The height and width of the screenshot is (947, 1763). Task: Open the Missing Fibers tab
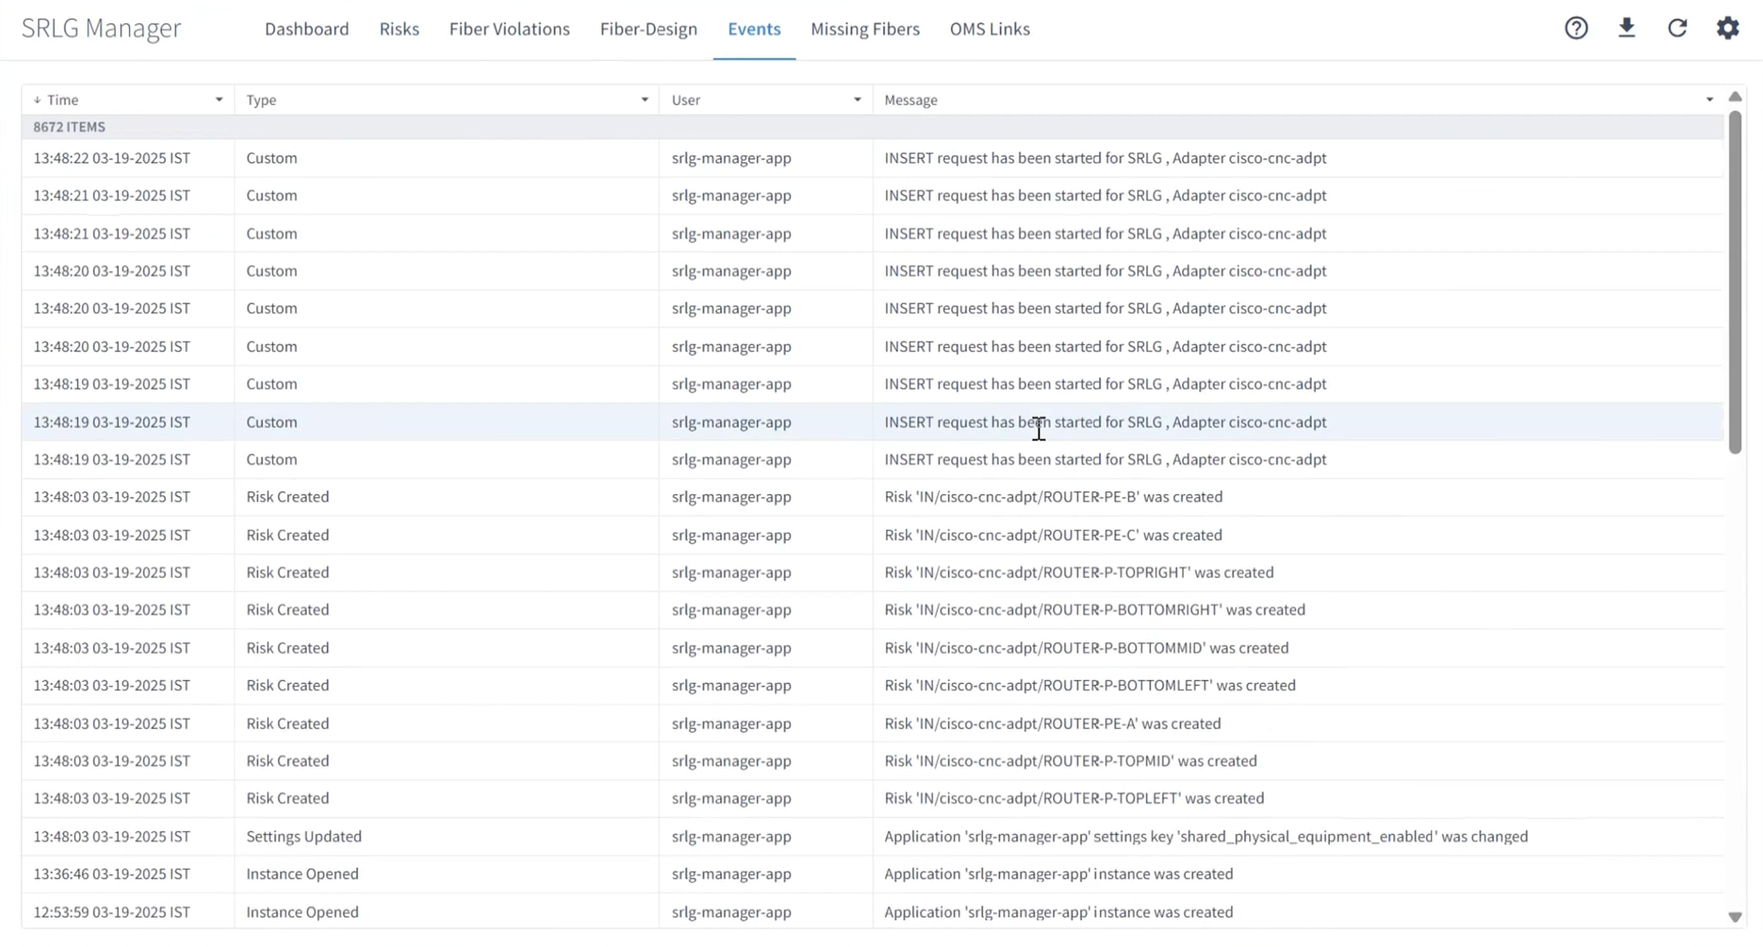coord(865,29)
